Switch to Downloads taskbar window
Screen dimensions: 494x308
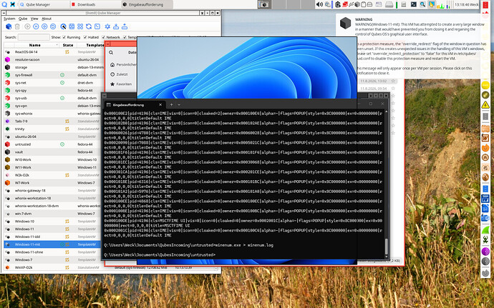coord(95,4)
